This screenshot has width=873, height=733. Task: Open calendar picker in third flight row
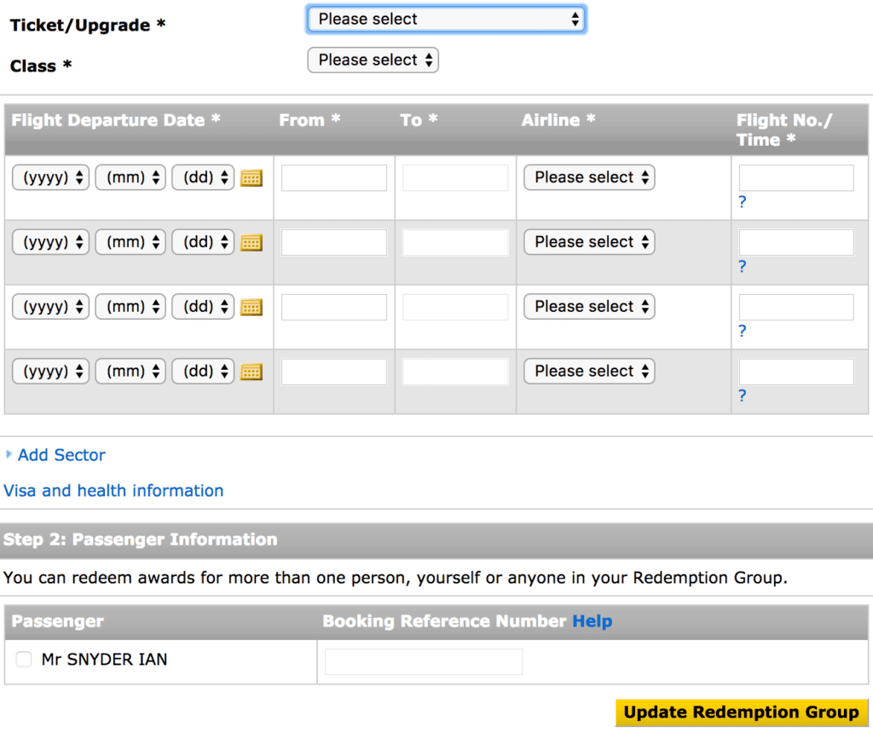pos(251,308)
